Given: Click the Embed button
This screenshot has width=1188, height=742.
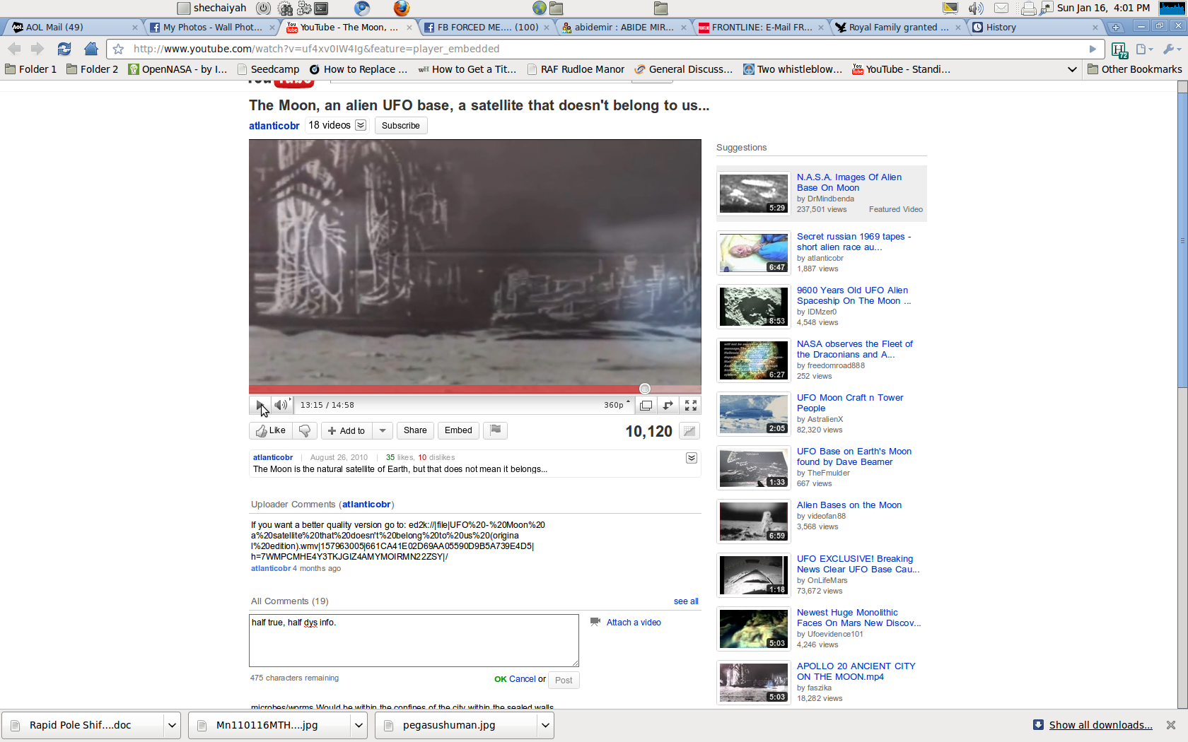Looking at the screenshot, I should (458, 430).
